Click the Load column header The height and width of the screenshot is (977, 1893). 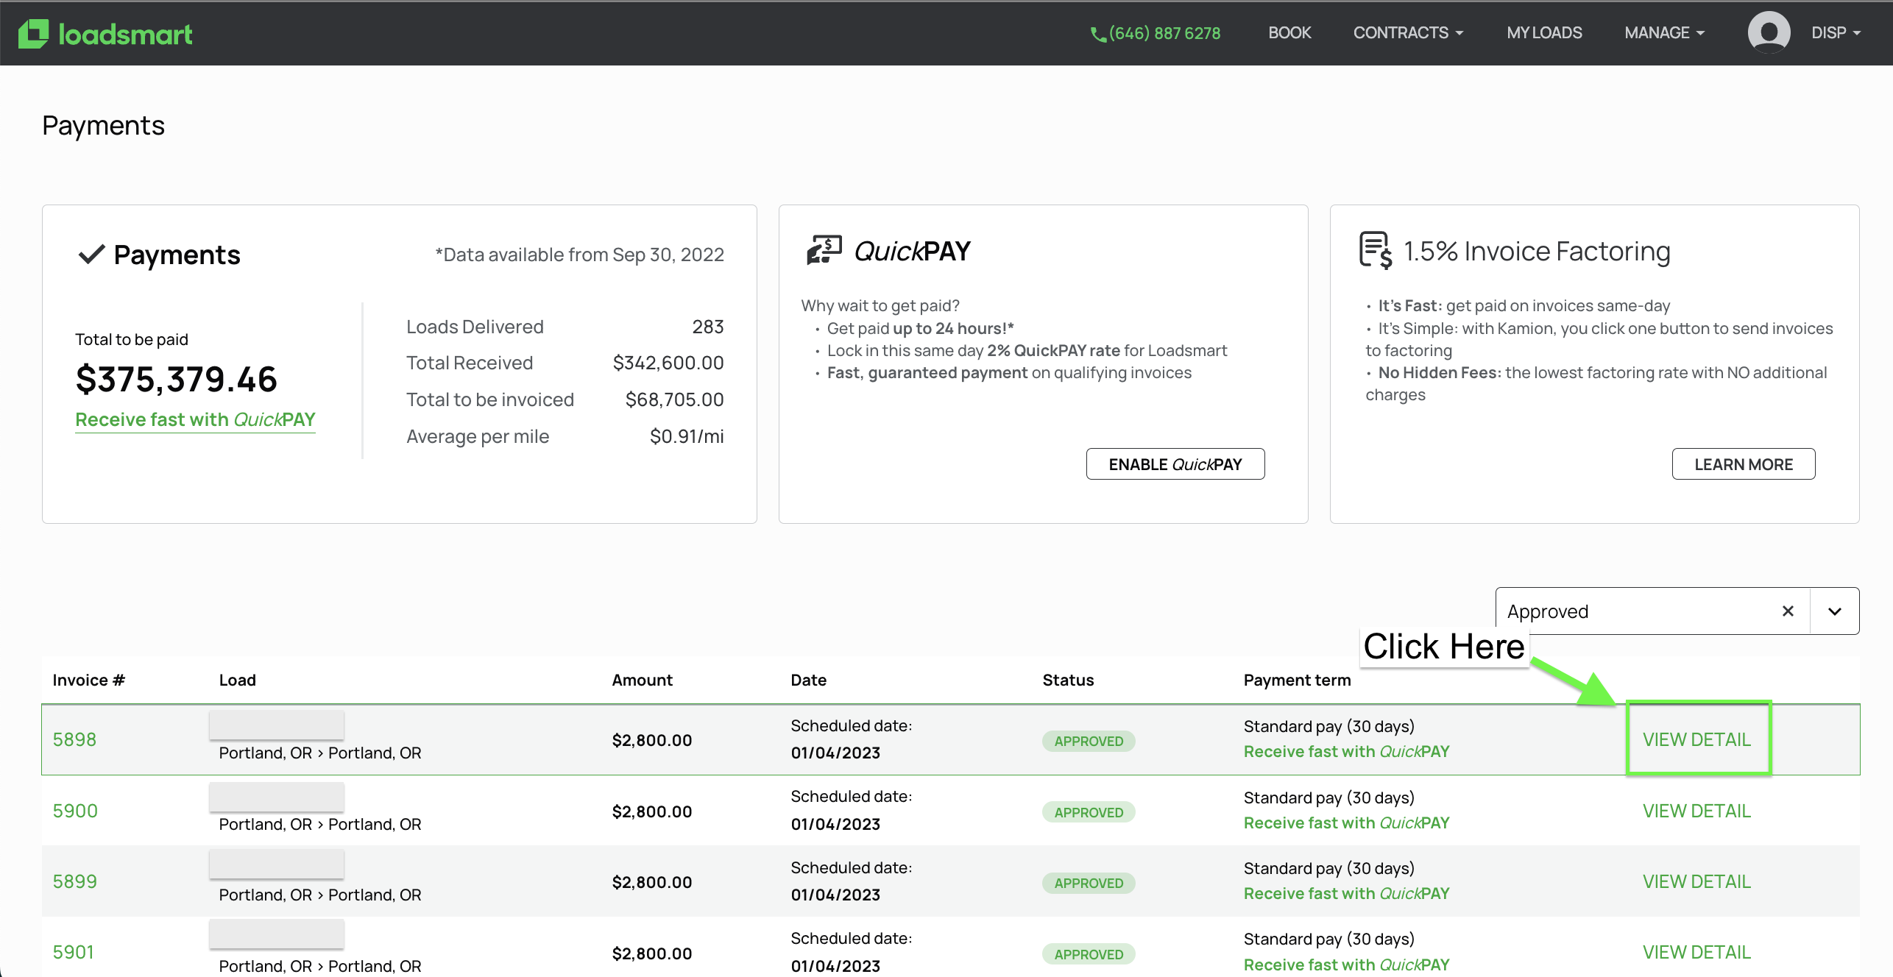pyautogui.click(x=238, y=680)
